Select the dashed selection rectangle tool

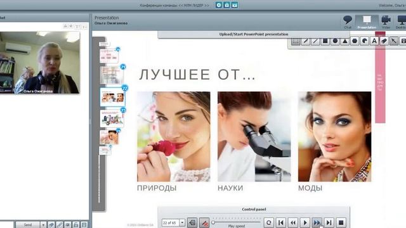pos(296,41)
